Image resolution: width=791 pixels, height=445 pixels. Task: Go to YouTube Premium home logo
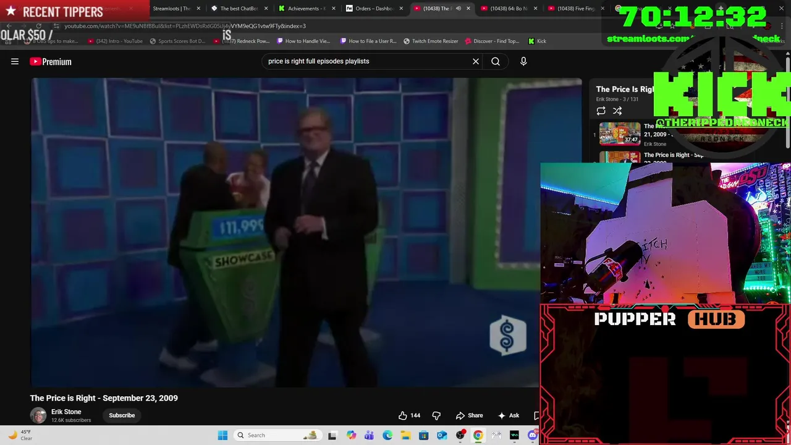pos(51,61)
